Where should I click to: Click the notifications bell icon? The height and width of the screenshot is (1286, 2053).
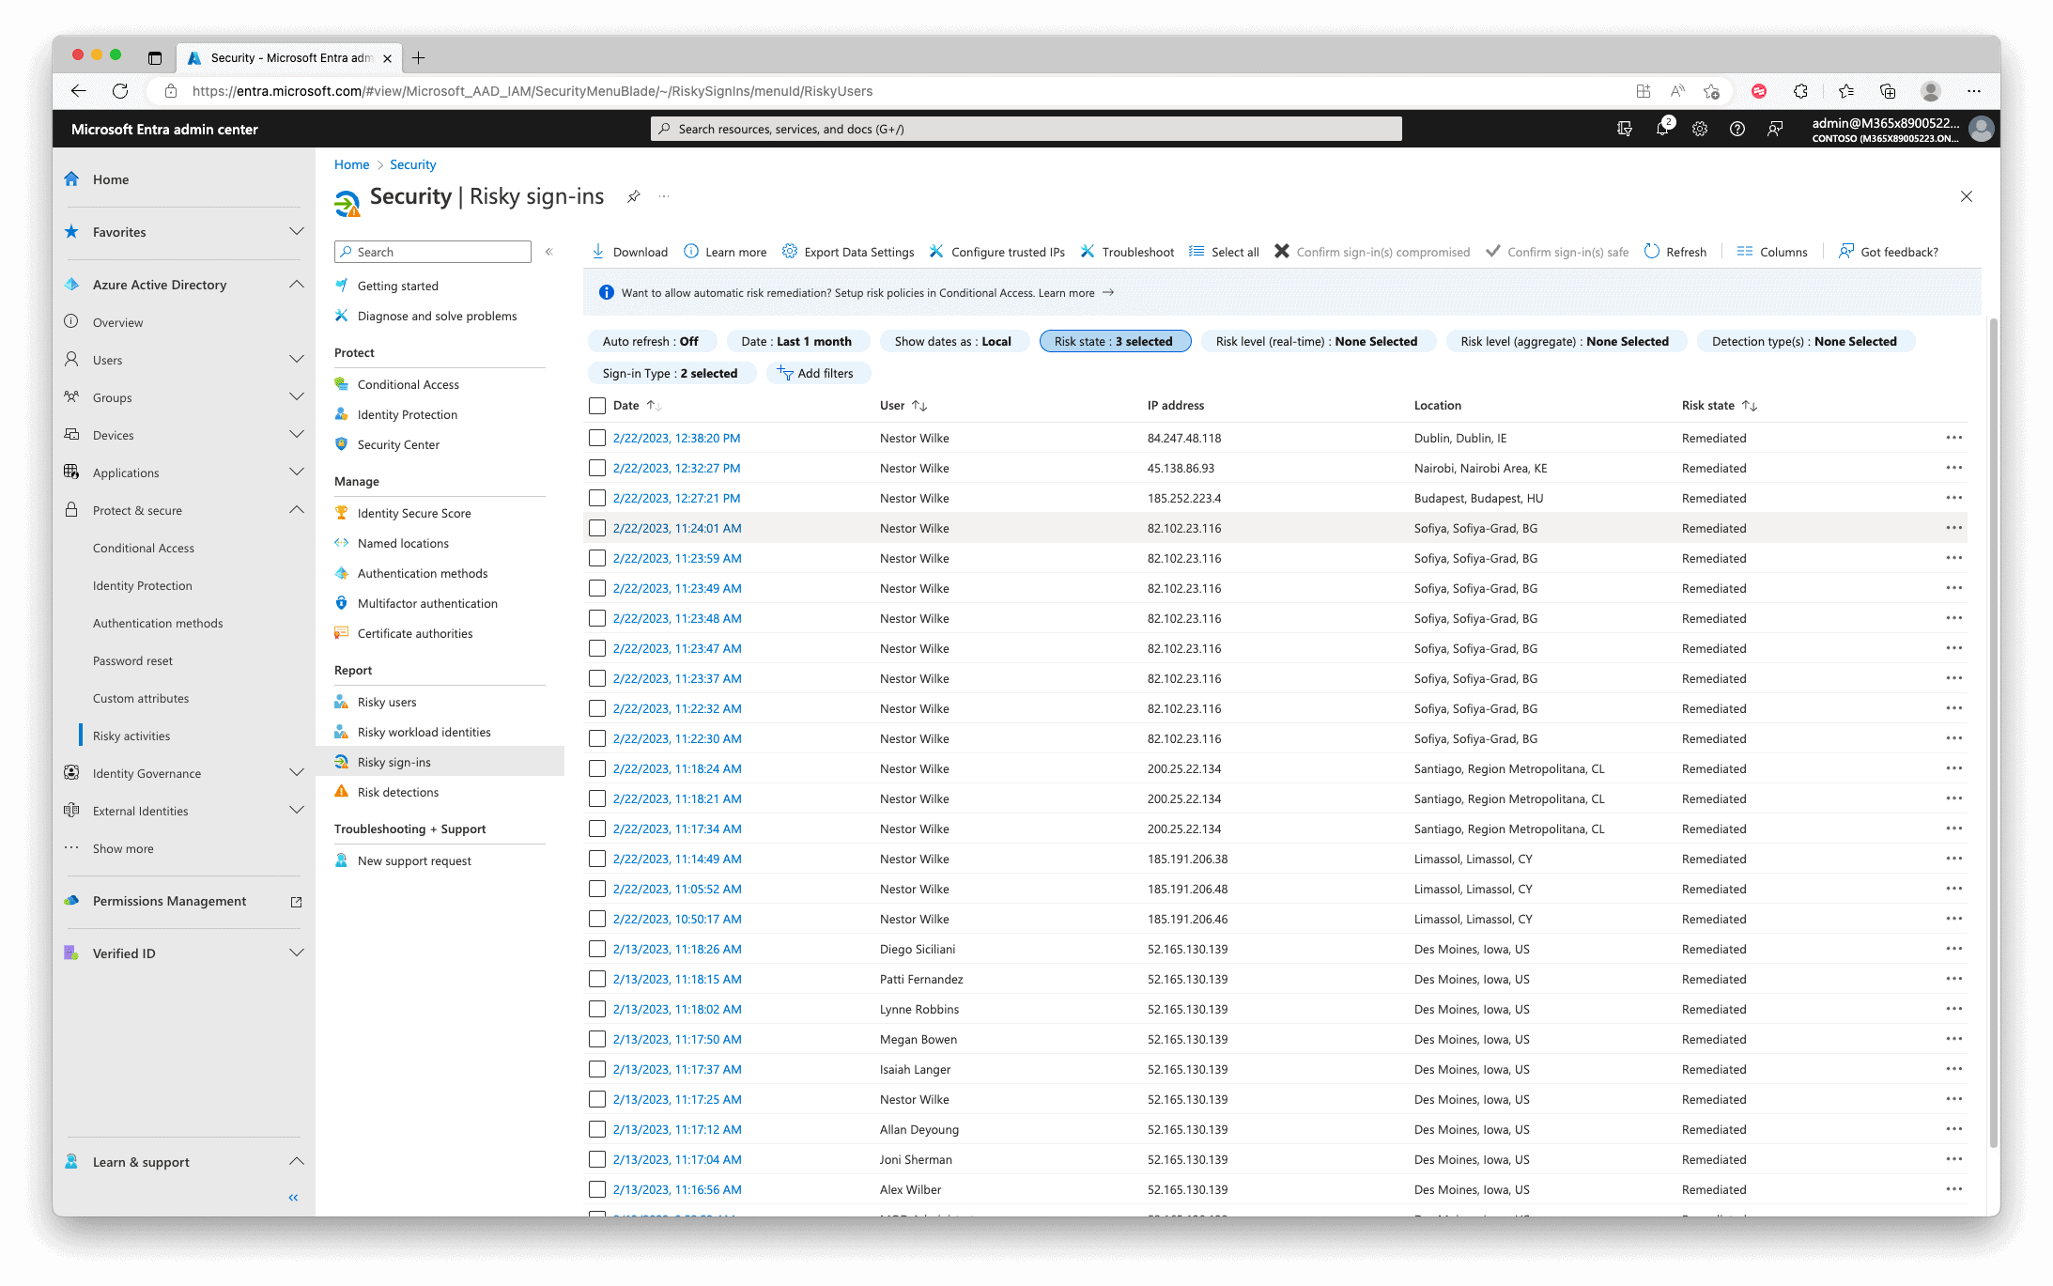point(1662,129)
